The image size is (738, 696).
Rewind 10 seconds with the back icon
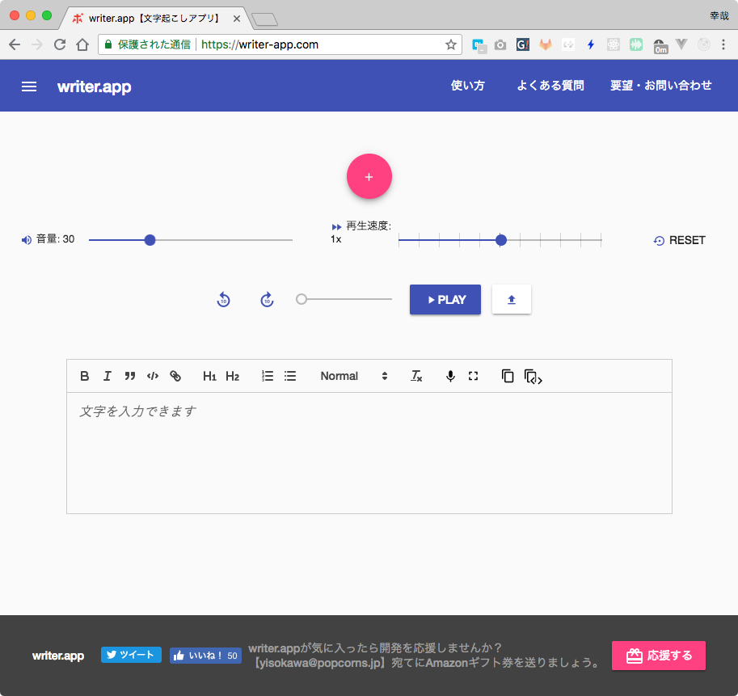[223, 299]
